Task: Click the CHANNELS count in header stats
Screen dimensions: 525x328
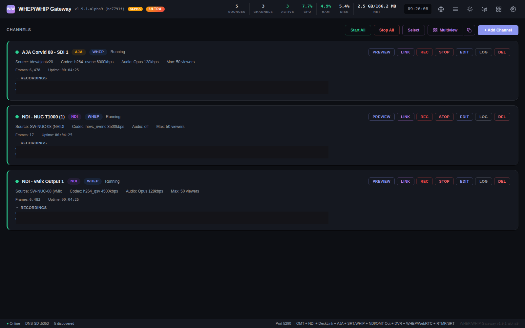Action: point(263,9)
